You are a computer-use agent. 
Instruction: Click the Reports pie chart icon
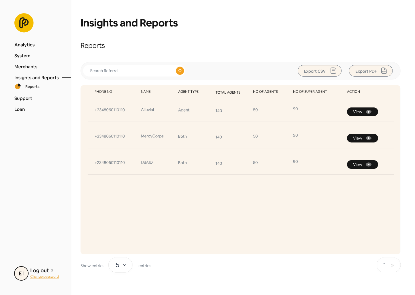coord(18,86)
